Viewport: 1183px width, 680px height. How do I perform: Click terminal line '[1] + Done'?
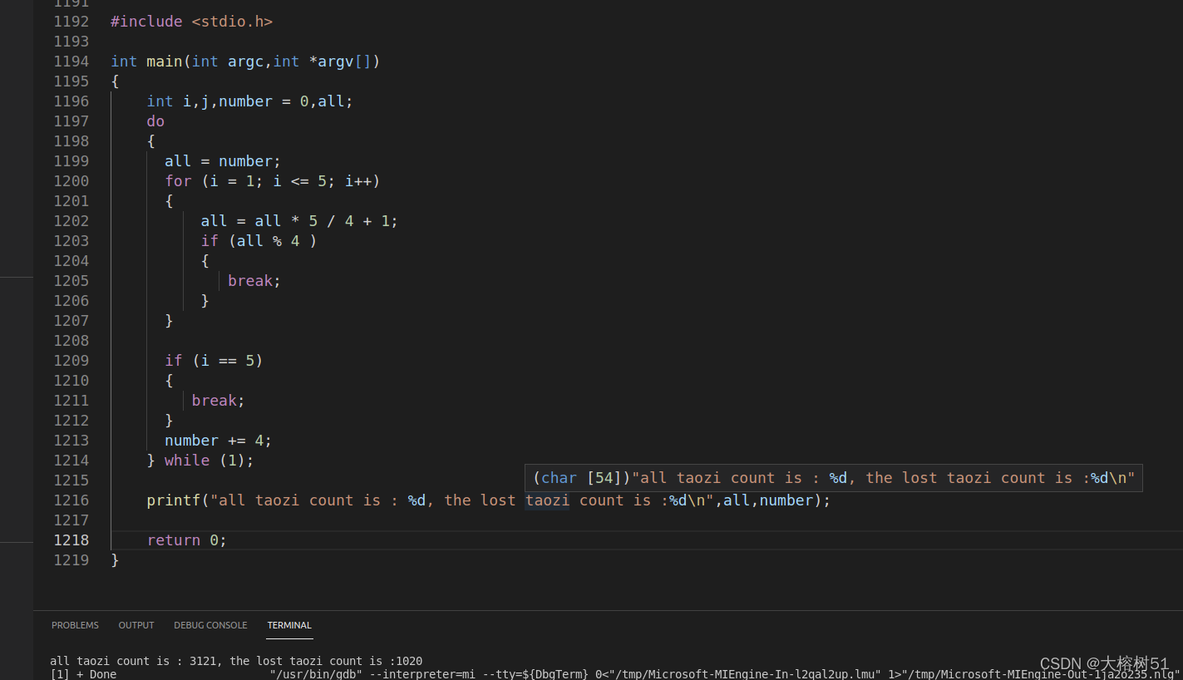(83, 674)
